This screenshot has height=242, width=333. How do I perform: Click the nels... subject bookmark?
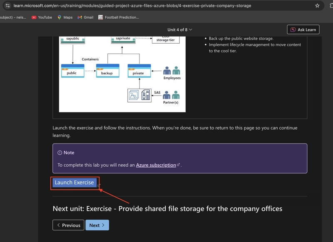pyautogui.click(x=13, y=17)
